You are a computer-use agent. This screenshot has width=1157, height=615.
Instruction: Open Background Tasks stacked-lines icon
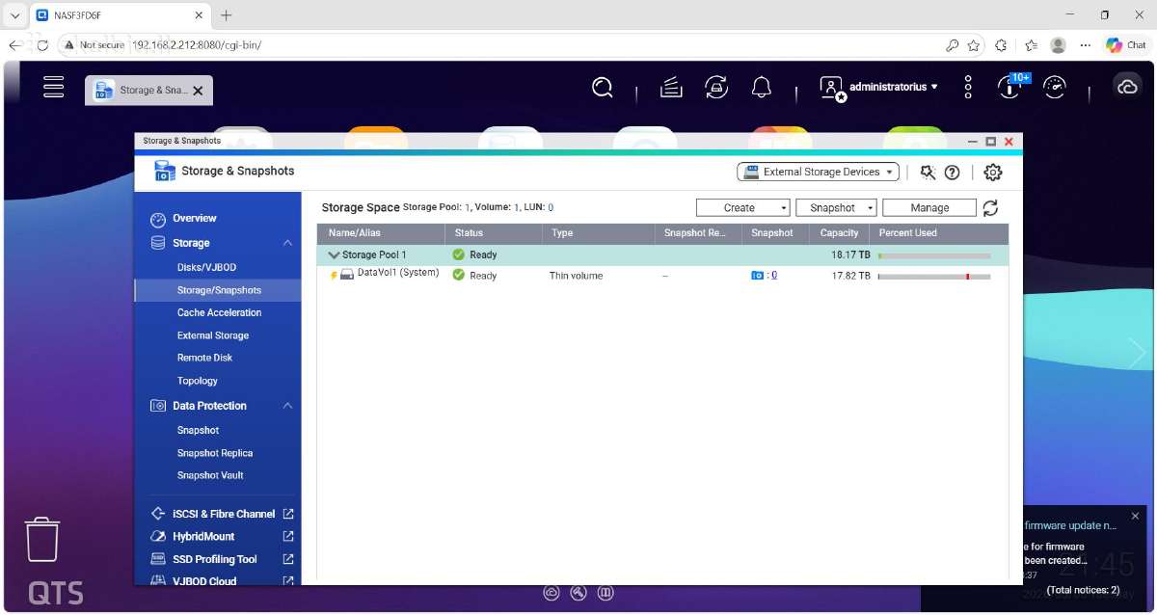point(671,88)
